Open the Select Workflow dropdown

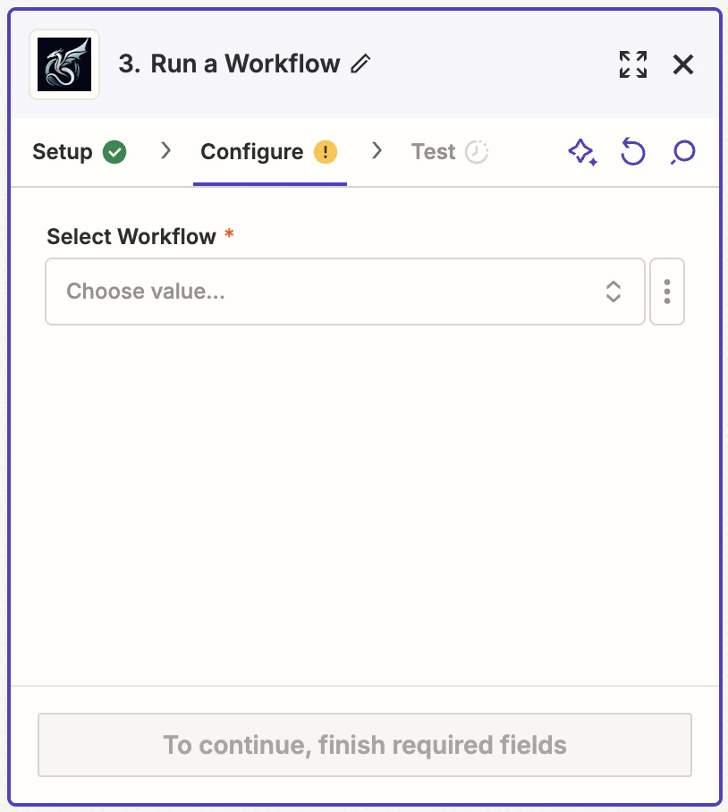pos(614,292)
